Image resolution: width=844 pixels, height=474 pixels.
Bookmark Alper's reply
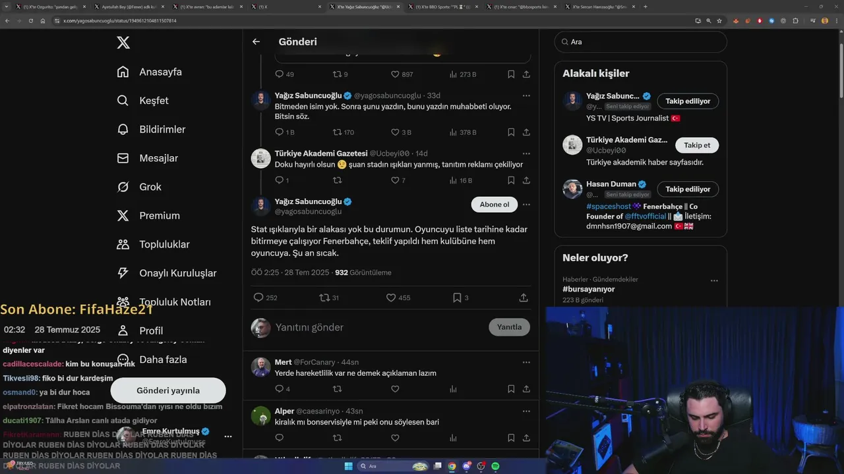click(511, 438)
